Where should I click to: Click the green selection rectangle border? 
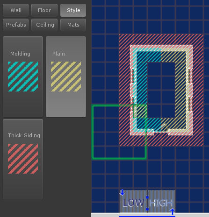[x=93, y=132]
